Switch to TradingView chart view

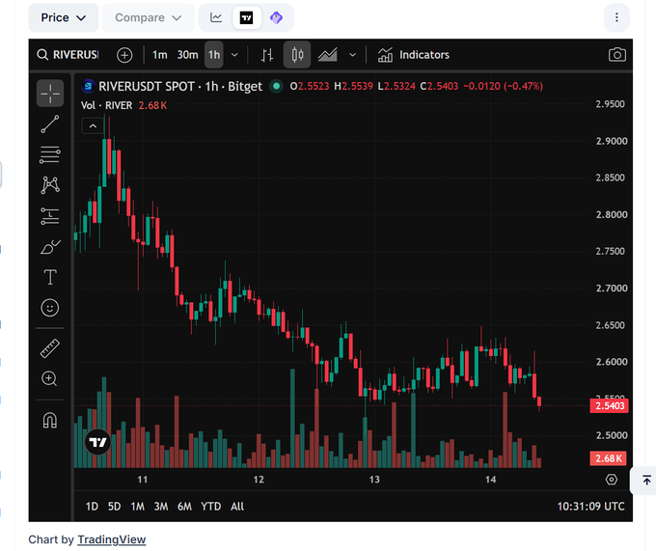click(246, 17)
